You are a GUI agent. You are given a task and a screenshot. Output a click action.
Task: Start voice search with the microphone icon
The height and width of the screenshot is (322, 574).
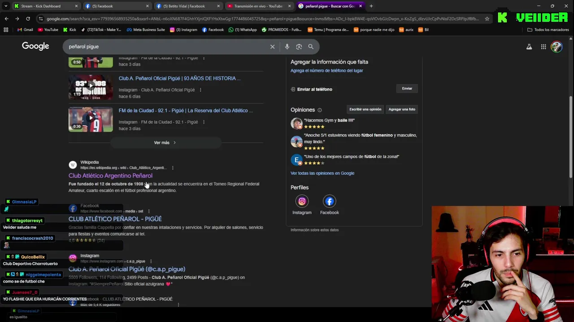coord(287,47)
